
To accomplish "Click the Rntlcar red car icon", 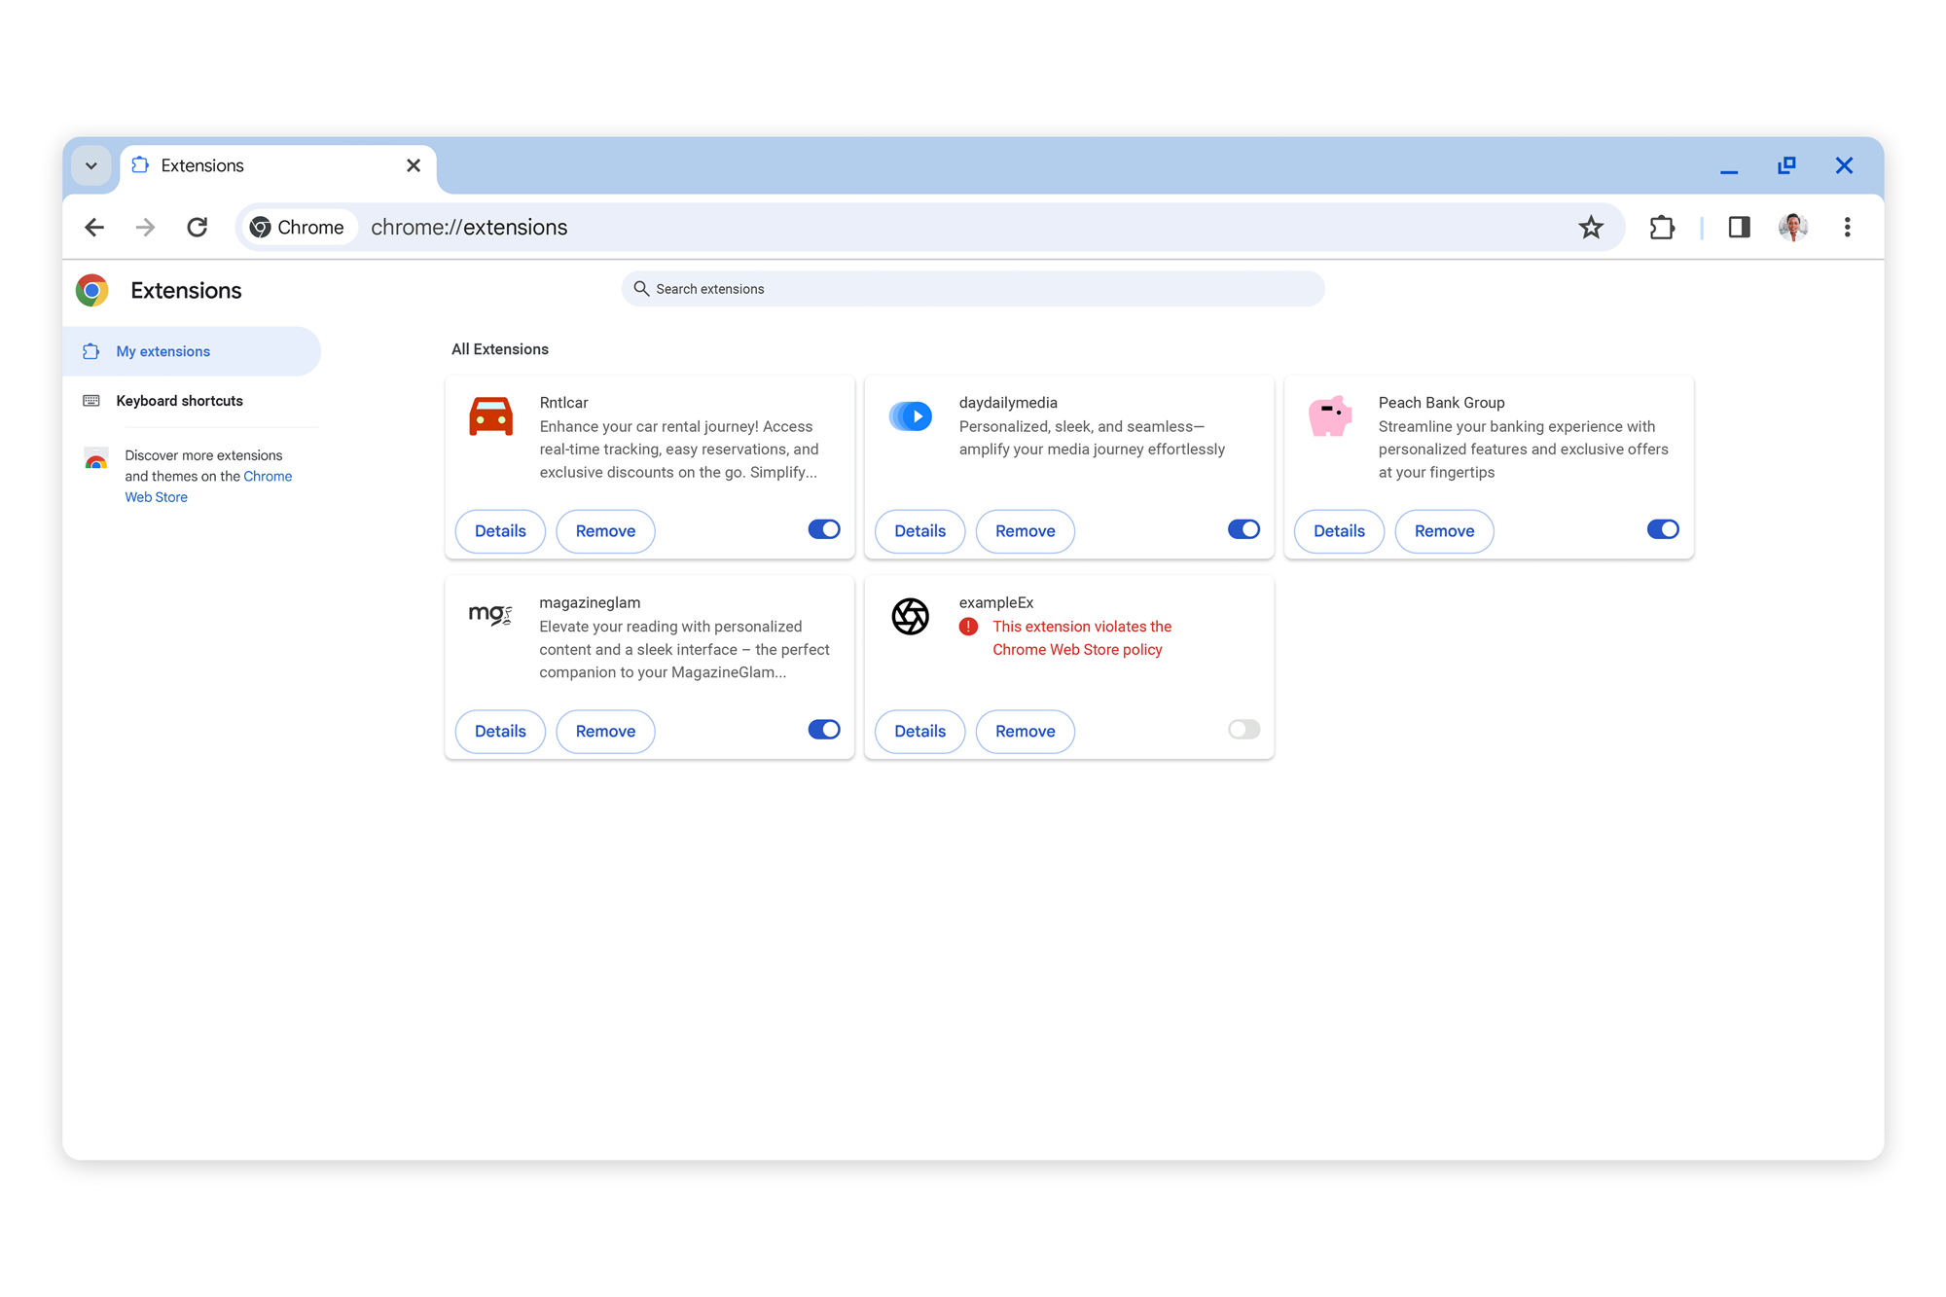I will tap(490, 415).
